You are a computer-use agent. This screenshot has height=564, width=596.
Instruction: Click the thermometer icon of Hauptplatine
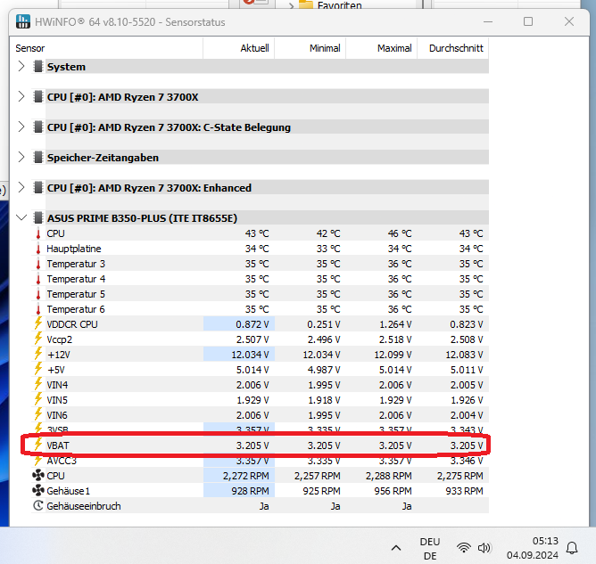[38, 249]
